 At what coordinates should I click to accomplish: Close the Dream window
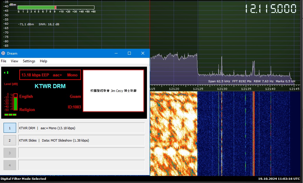143,53
